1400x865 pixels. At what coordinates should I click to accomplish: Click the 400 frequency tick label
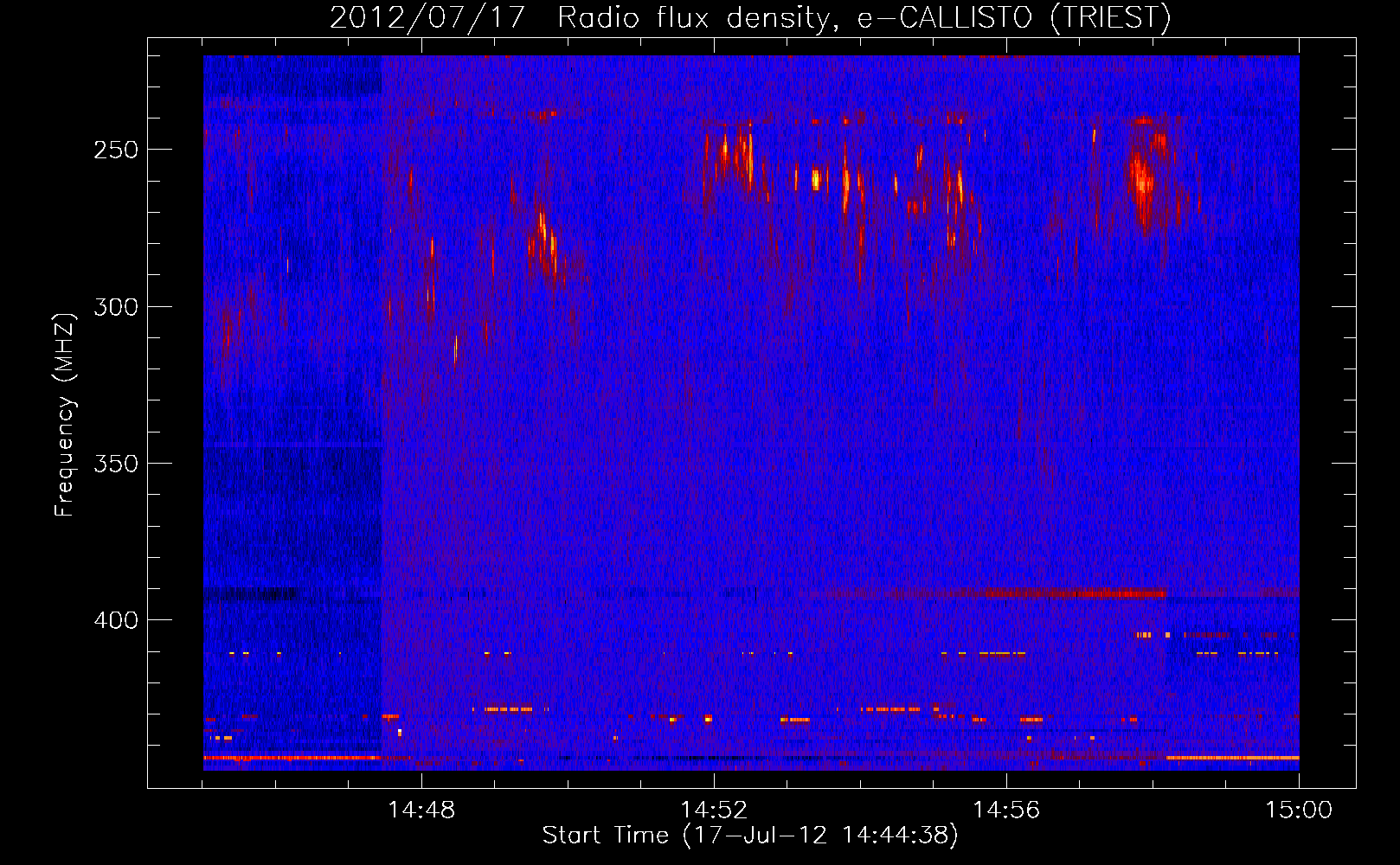pyautogui.click(x=116, y=620)
